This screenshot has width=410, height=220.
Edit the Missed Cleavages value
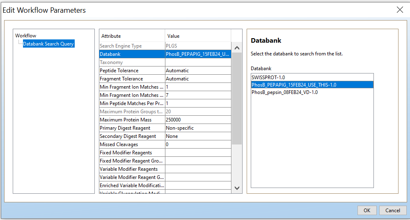198,144
